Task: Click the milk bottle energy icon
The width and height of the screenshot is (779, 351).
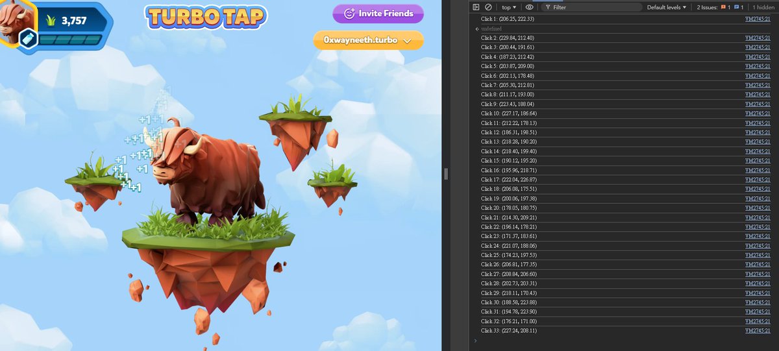Action: 29,40
